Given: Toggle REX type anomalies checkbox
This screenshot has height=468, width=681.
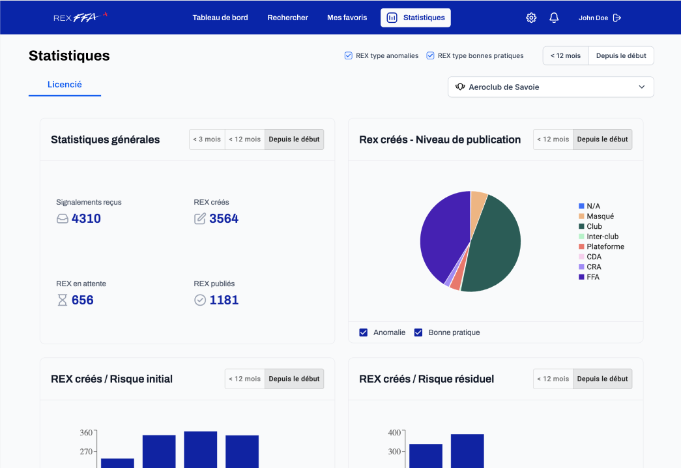Looking at the screenshot, I should point(348,55).
